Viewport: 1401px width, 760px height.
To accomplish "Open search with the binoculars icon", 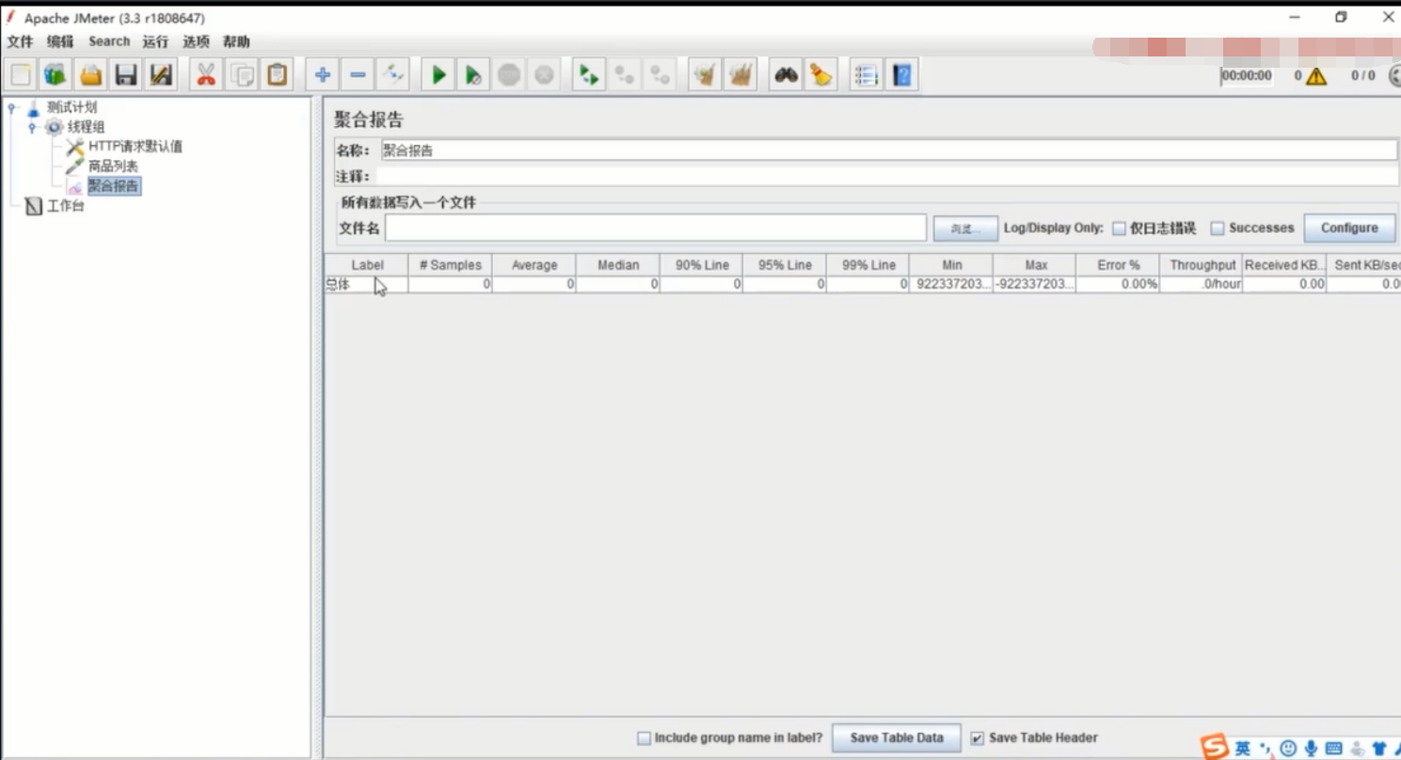I will coord(786,75).
